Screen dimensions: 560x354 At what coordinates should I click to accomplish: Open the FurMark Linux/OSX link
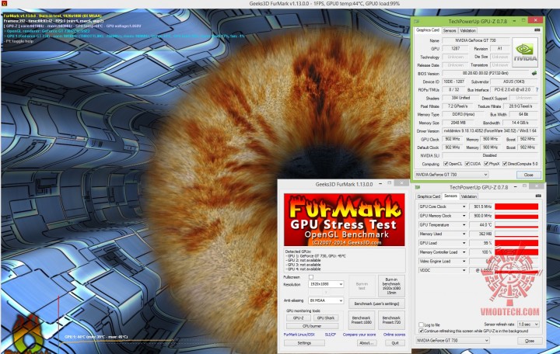click(299, 335)
